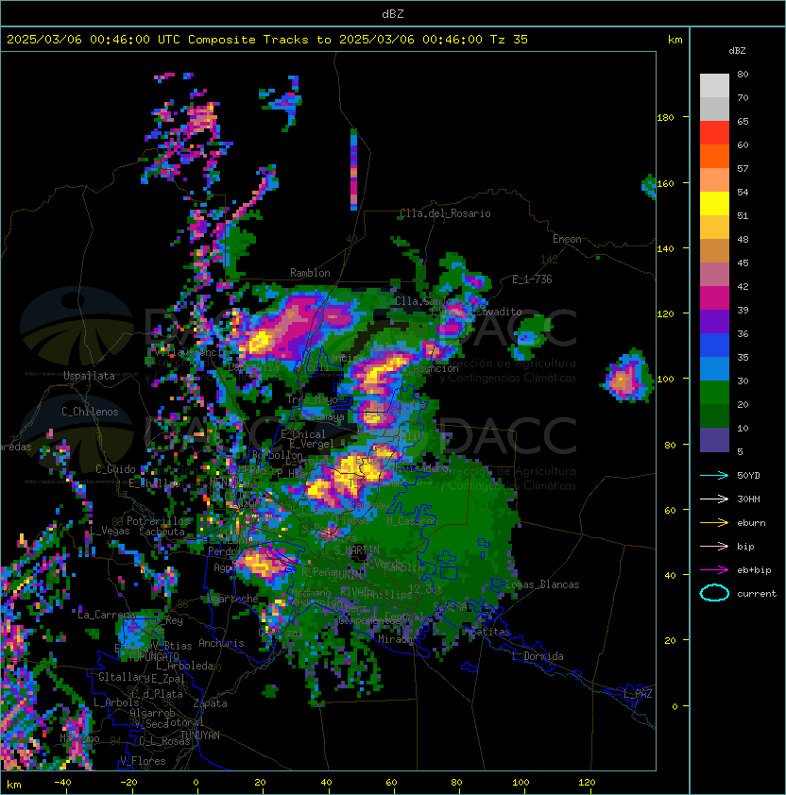Pick the bright green 20–30 dBZ swatch

[714, 393]
